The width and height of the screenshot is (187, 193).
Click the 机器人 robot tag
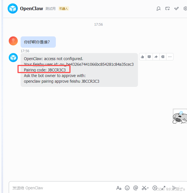coord(64,8)
